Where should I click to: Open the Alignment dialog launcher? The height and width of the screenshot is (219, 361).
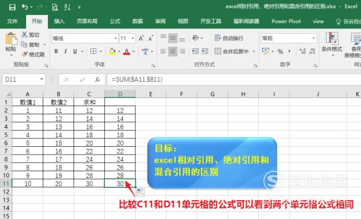tap(255, 66)
